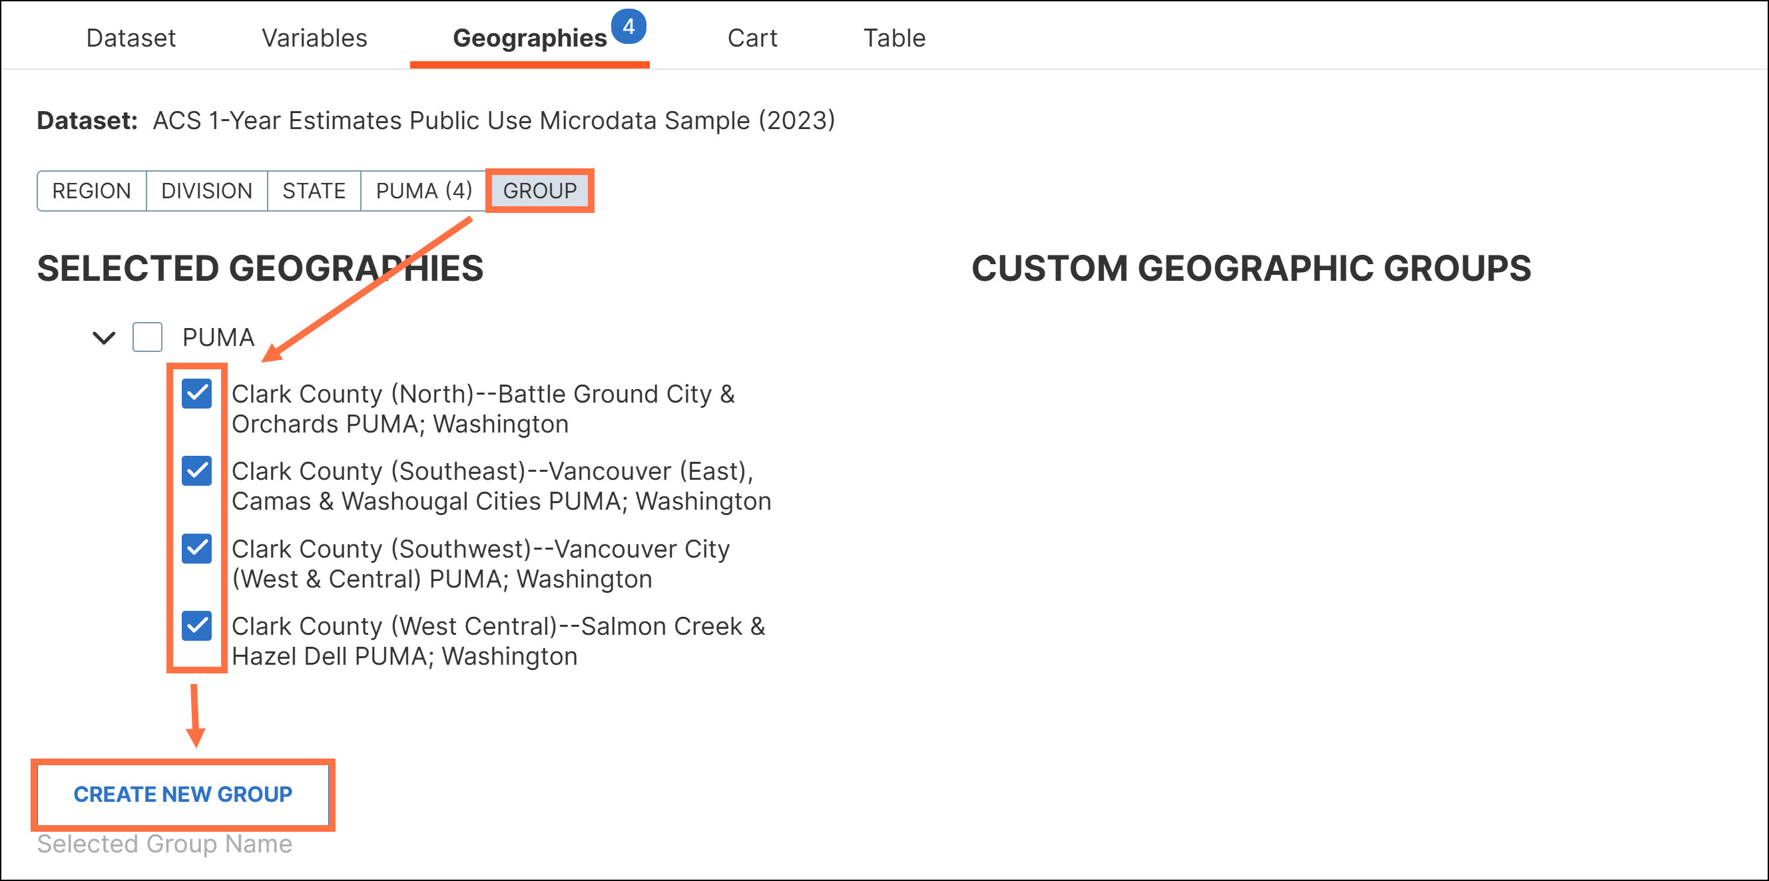Uncheck Clark County (Southeast) Vancouver East PUMA
Image resolution: width=1769 pixels, height=881 pixels.
[197, 470]
